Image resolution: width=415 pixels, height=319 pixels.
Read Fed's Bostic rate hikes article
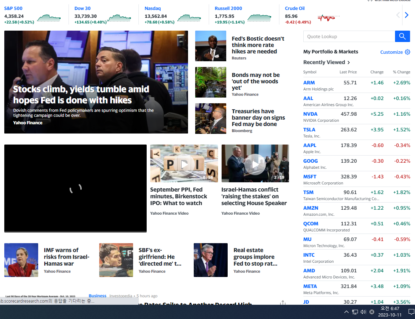[x=258, y=45]
